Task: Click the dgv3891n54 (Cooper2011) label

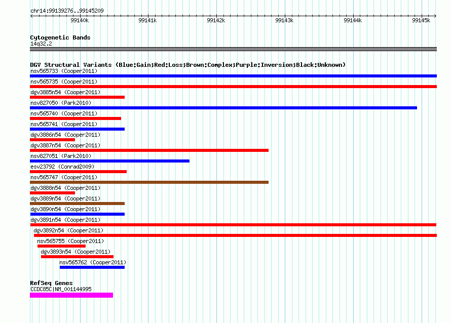Action: 65,220
